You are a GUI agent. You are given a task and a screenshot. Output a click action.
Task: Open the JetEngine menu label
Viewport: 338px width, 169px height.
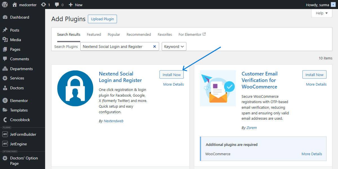coord(19,144)
